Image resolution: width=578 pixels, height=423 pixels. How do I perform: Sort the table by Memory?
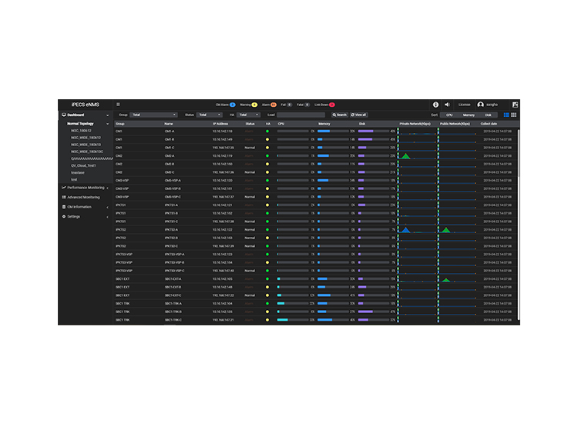[469, 115]
